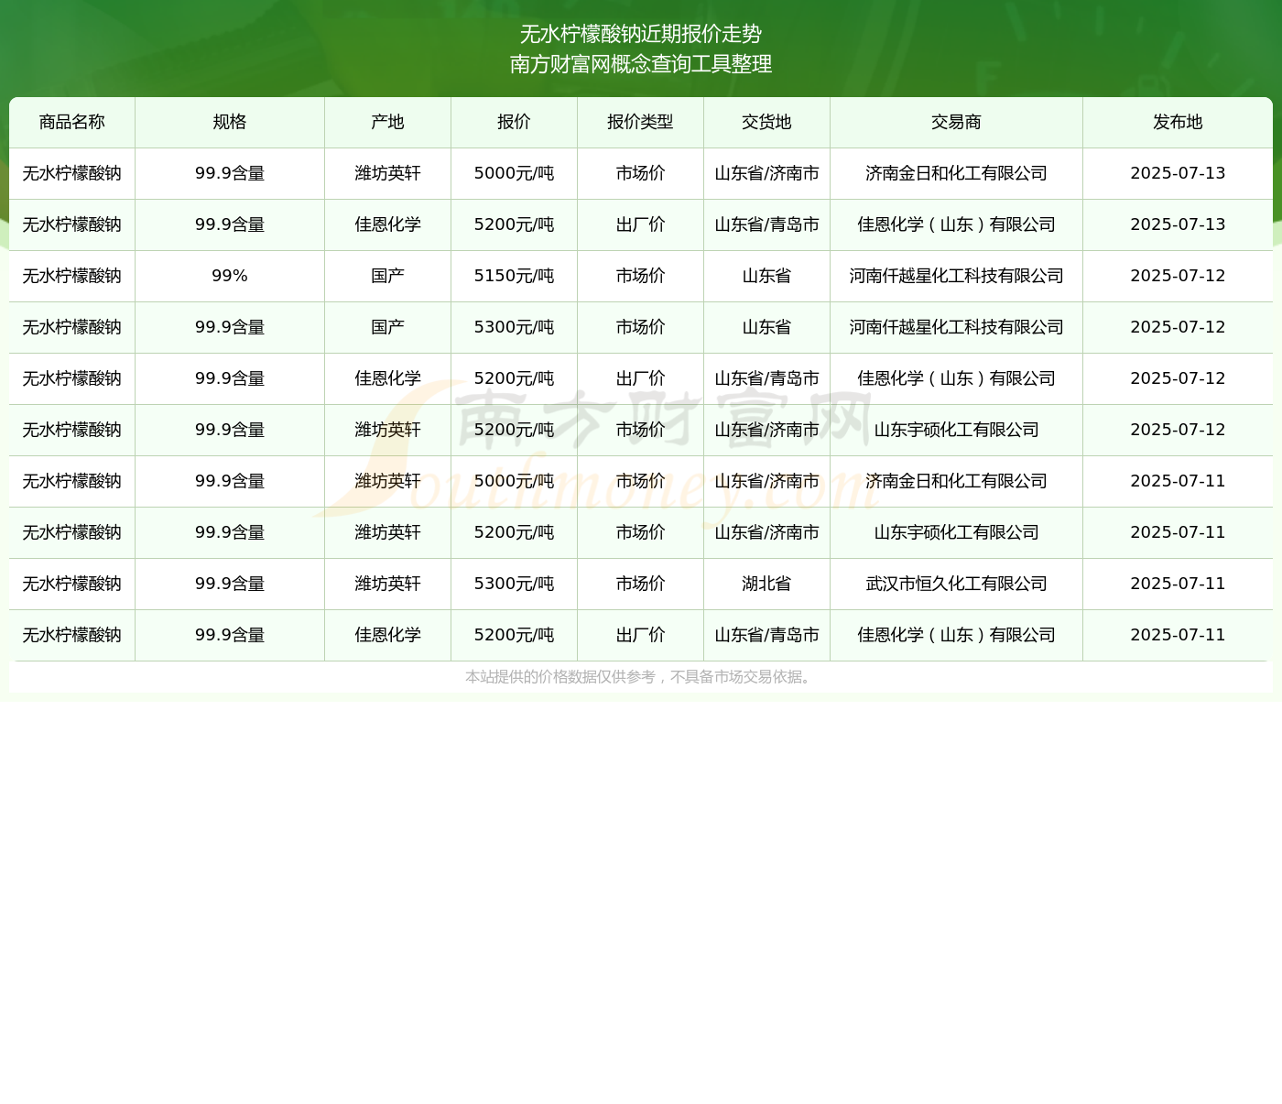Click 河南仟越星化工科技有限公司 in the 99% row

957,276
